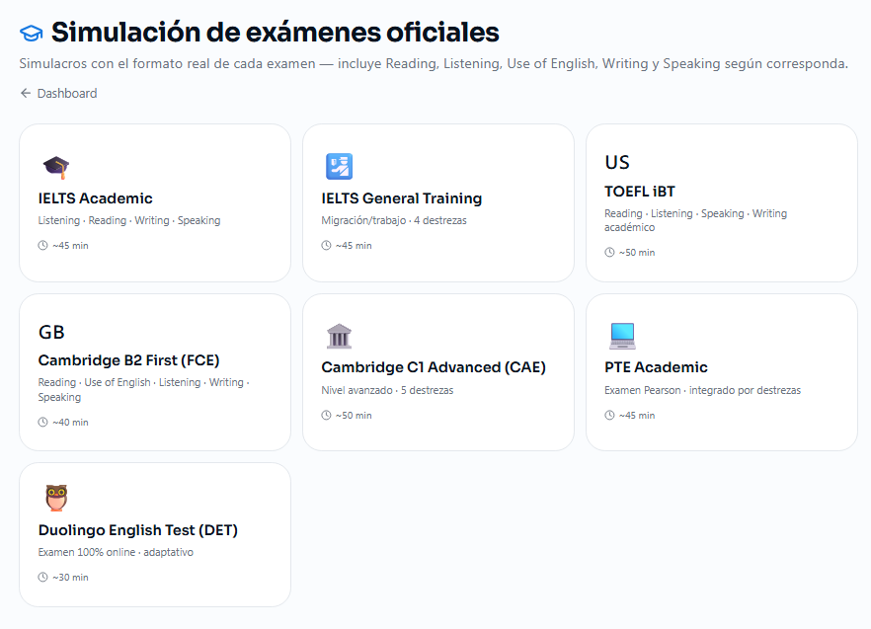
Task: Click the clock icon on IELTS General Training card
Action: 326,246
